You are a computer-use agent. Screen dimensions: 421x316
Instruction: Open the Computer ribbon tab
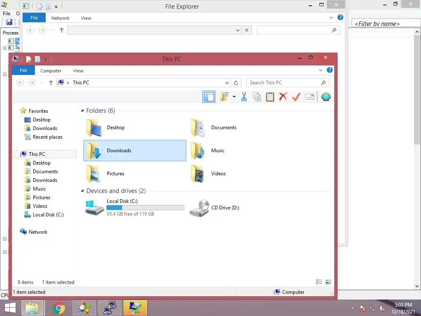pos(51,71)
